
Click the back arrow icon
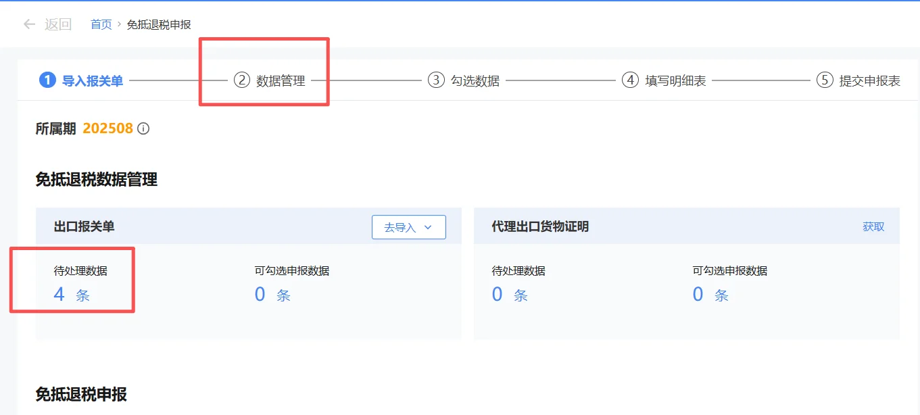tap(28, 24)
